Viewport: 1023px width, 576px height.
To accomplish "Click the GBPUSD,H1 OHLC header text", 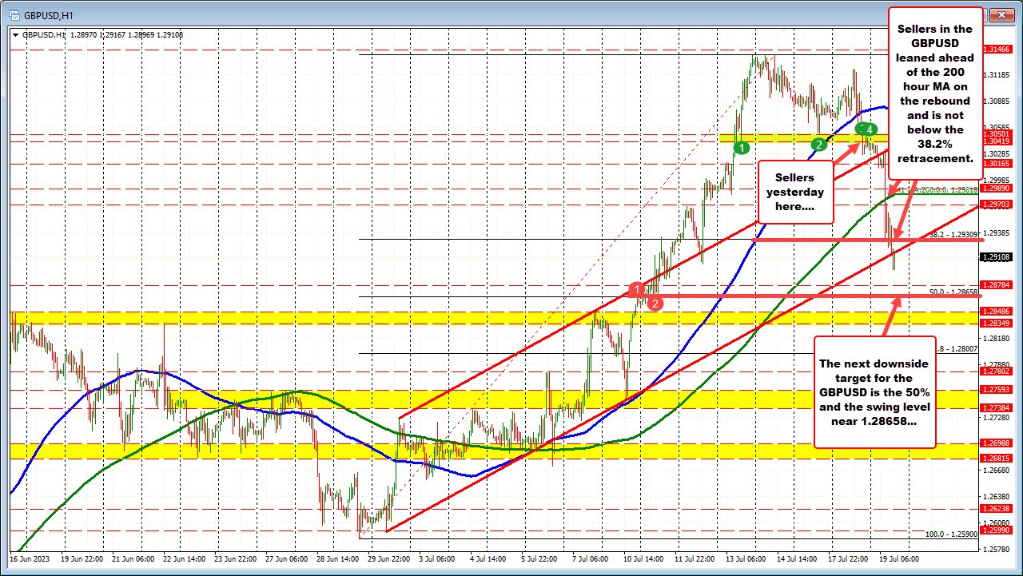I will [102, 34].
